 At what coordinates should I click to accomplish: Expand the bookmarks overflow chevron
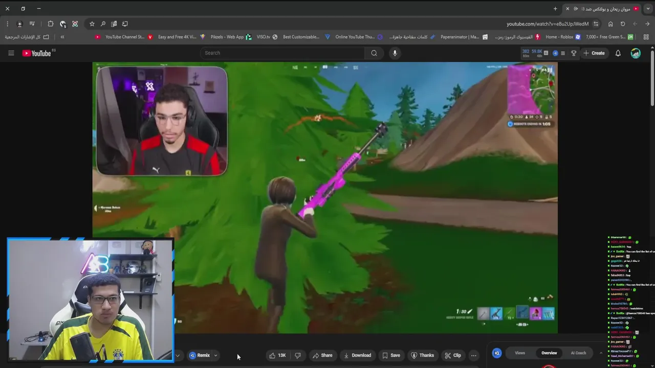[x=62, y=37]
